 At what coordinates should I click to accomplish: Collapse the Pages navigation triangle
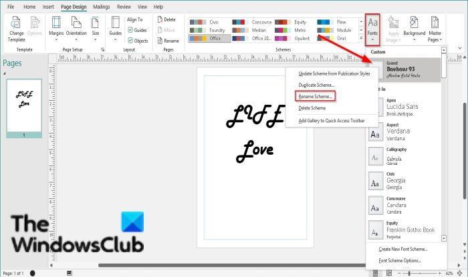pyautogui.click(x=5, y=73)
